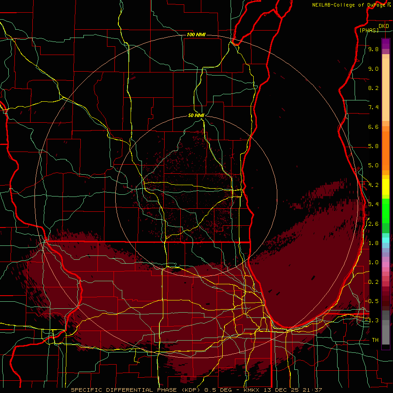Click the 6.6 value on the color scale
The width and height of the screenshot is (393, 393).
[373, 127]
